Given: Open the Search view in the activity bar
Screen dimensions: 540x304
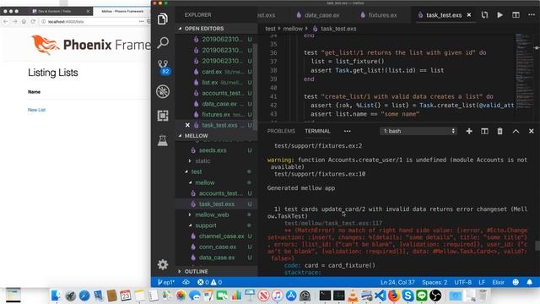Looking at the screenshot, I should 163,43.
